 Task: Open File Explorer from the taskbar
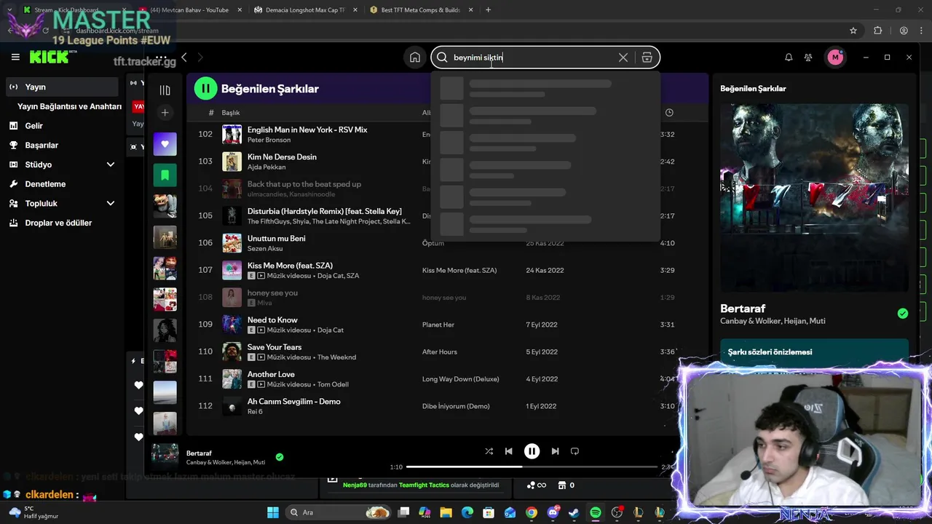point(446,512)
